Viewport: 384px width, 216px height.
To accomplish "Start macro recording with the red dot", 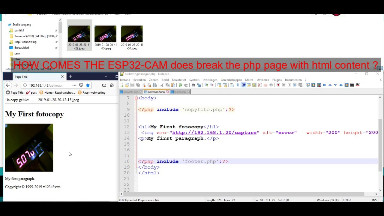I will click(278, 85).
